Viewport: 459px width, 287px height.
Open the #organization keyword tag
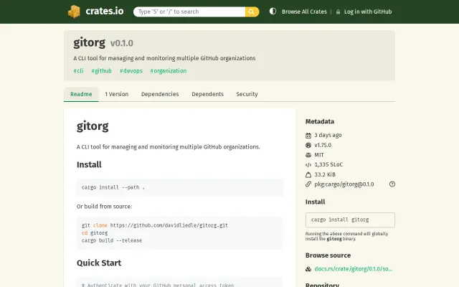[169, 71]
